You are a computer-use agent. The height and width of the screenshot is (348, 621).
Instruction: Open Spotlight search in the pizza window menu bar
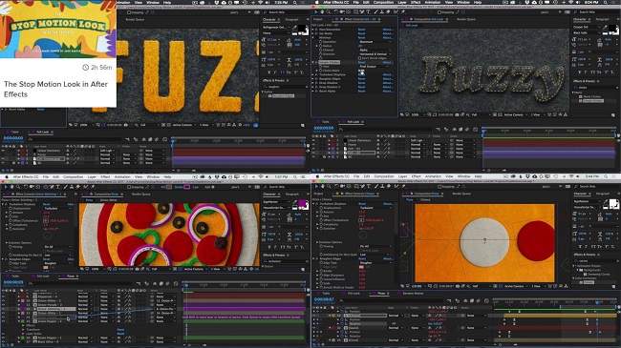point(295,176)
